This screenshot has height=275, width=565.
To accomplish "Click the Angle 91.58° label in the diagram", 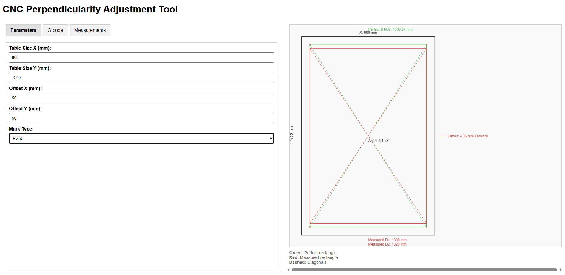I will [x=379, y=141].
